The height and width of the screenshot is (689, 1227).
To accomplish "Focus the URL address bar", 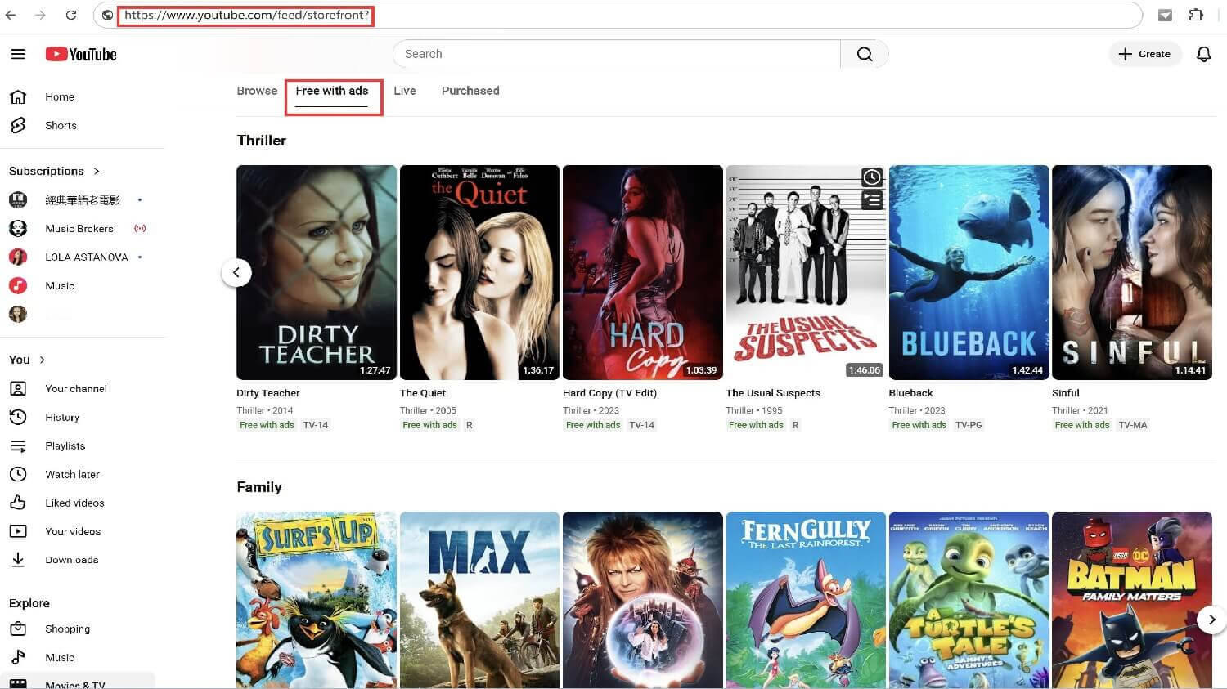I will pos(618,15).
